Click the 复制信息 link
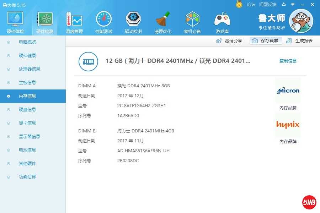Viewport: 320px width, 213px height. click(x=288, y=61)
